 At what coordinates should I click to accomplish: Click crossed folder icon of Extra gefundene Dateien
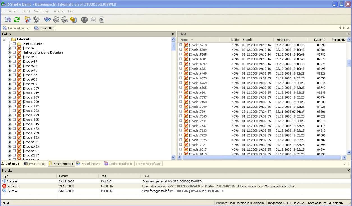[19, 53]
